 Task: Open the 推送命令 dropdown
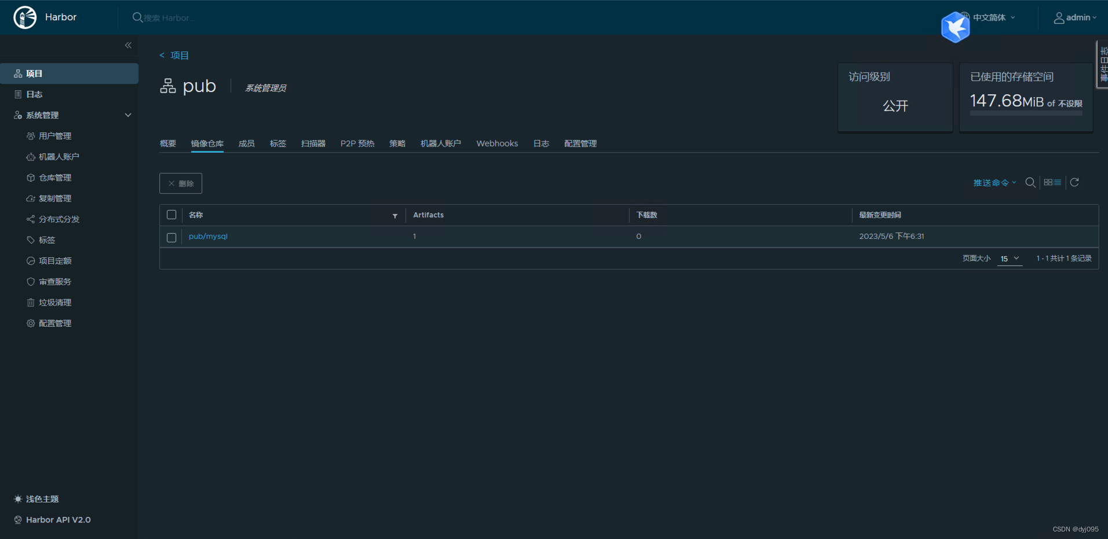click(994, 183)
